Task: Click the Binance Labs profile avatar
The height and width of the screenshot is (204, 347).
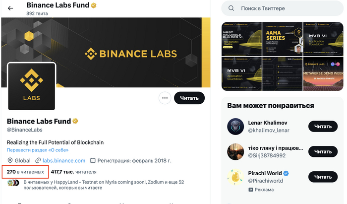Action: point(32,86)
